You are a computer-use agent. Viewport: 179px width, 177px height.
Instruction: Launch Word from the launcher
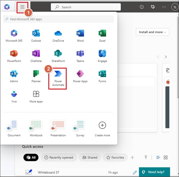coord(80,36)
